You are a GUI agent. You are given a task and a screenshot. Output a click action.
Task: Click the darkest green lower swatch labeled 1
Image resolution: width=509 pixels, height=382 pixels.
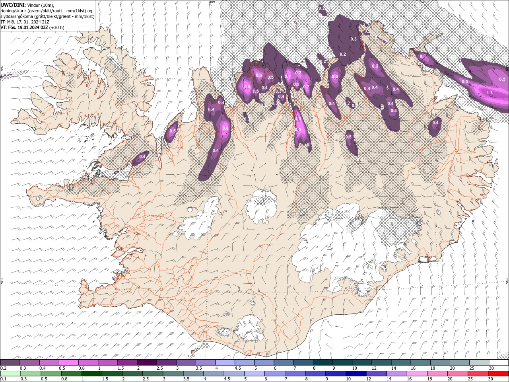click(91, 374)
